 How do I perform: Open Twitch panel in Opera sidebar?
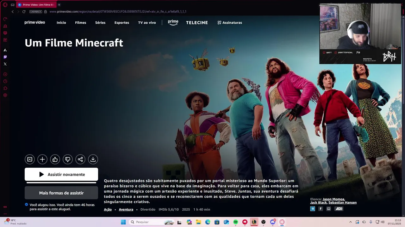[x=5, y=57]
